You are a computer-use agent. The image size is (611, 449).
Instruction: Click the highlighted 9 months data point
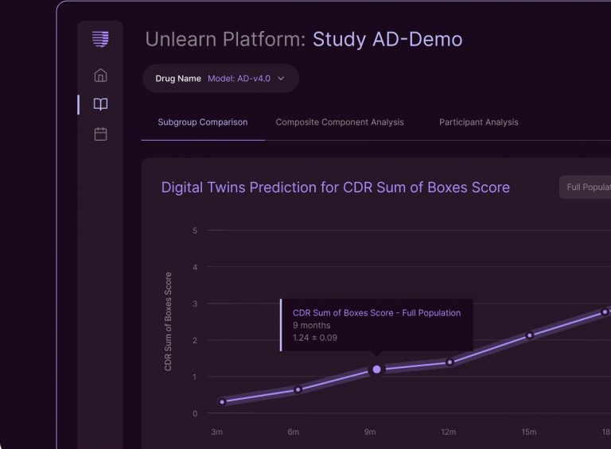pyautogui.click(x=376, y=370)
